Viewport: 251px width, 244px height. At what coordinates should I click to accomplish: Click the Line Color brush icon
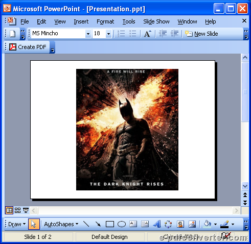pos(224,224)
